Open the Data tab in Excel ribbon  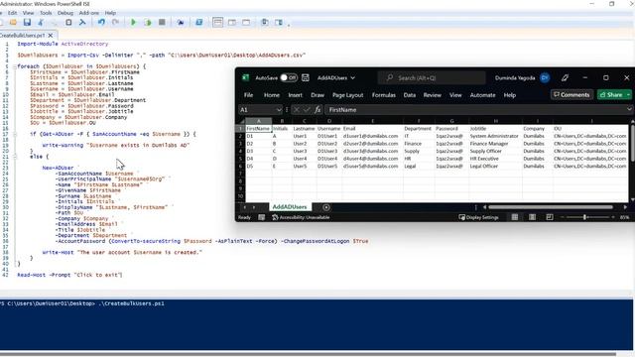(410, 95)
